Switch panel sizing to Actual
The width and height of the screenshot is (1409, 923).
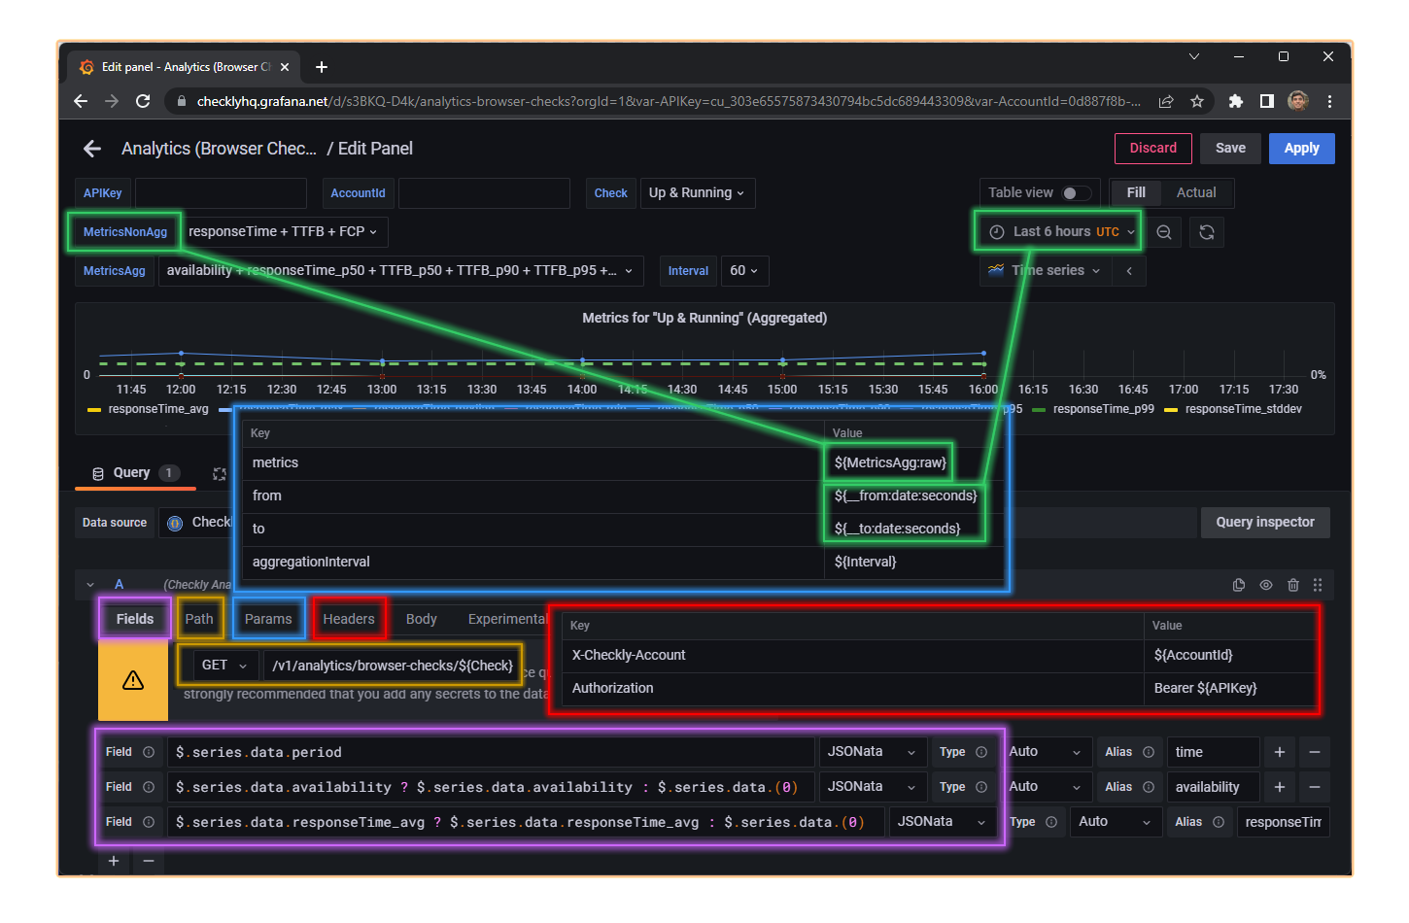point(1196,192)
